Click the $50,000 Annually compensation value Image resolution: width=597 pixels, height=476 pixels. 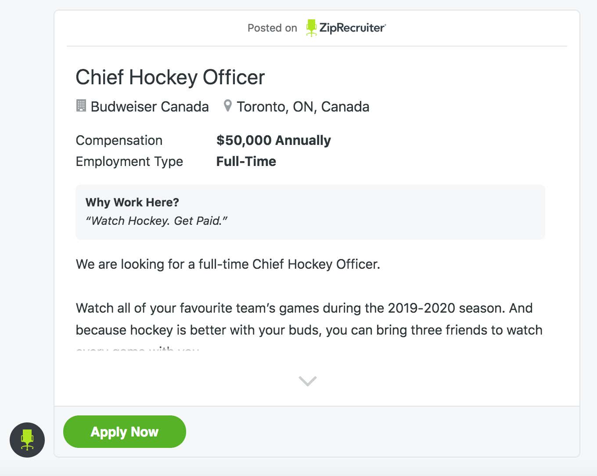pos(273,141)
